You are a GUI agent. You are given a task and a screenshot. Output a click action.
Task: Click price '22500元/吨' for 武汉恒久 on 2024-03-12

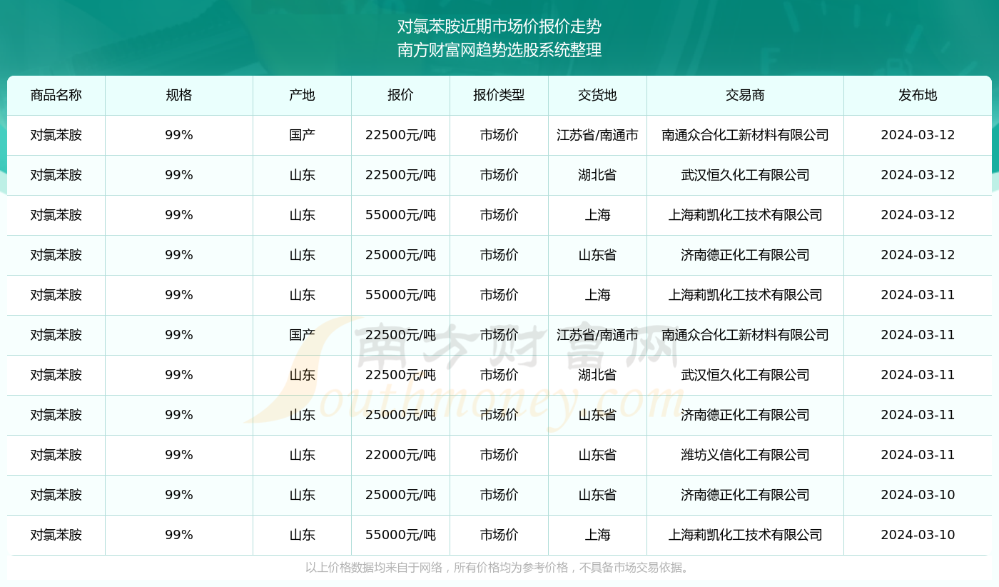pos(400,175)
